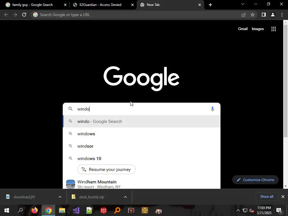The image size is (288, 216).
Task: Select 'windo - Google Search' suggestion
Action: [x=141, y=121]
